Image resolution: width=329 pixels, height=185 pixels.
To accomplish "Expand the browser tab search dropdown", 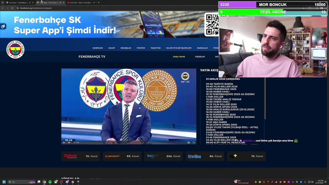I will coord(3,3).
